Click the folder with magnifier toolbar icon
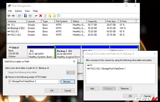Viewport: 160px width, 102px height. pos(54,16)
